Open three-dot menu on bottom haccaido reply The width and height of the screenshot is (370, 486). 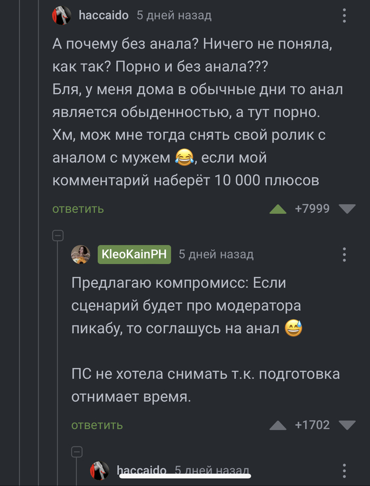pyautogui.click(x=344, y=470)
